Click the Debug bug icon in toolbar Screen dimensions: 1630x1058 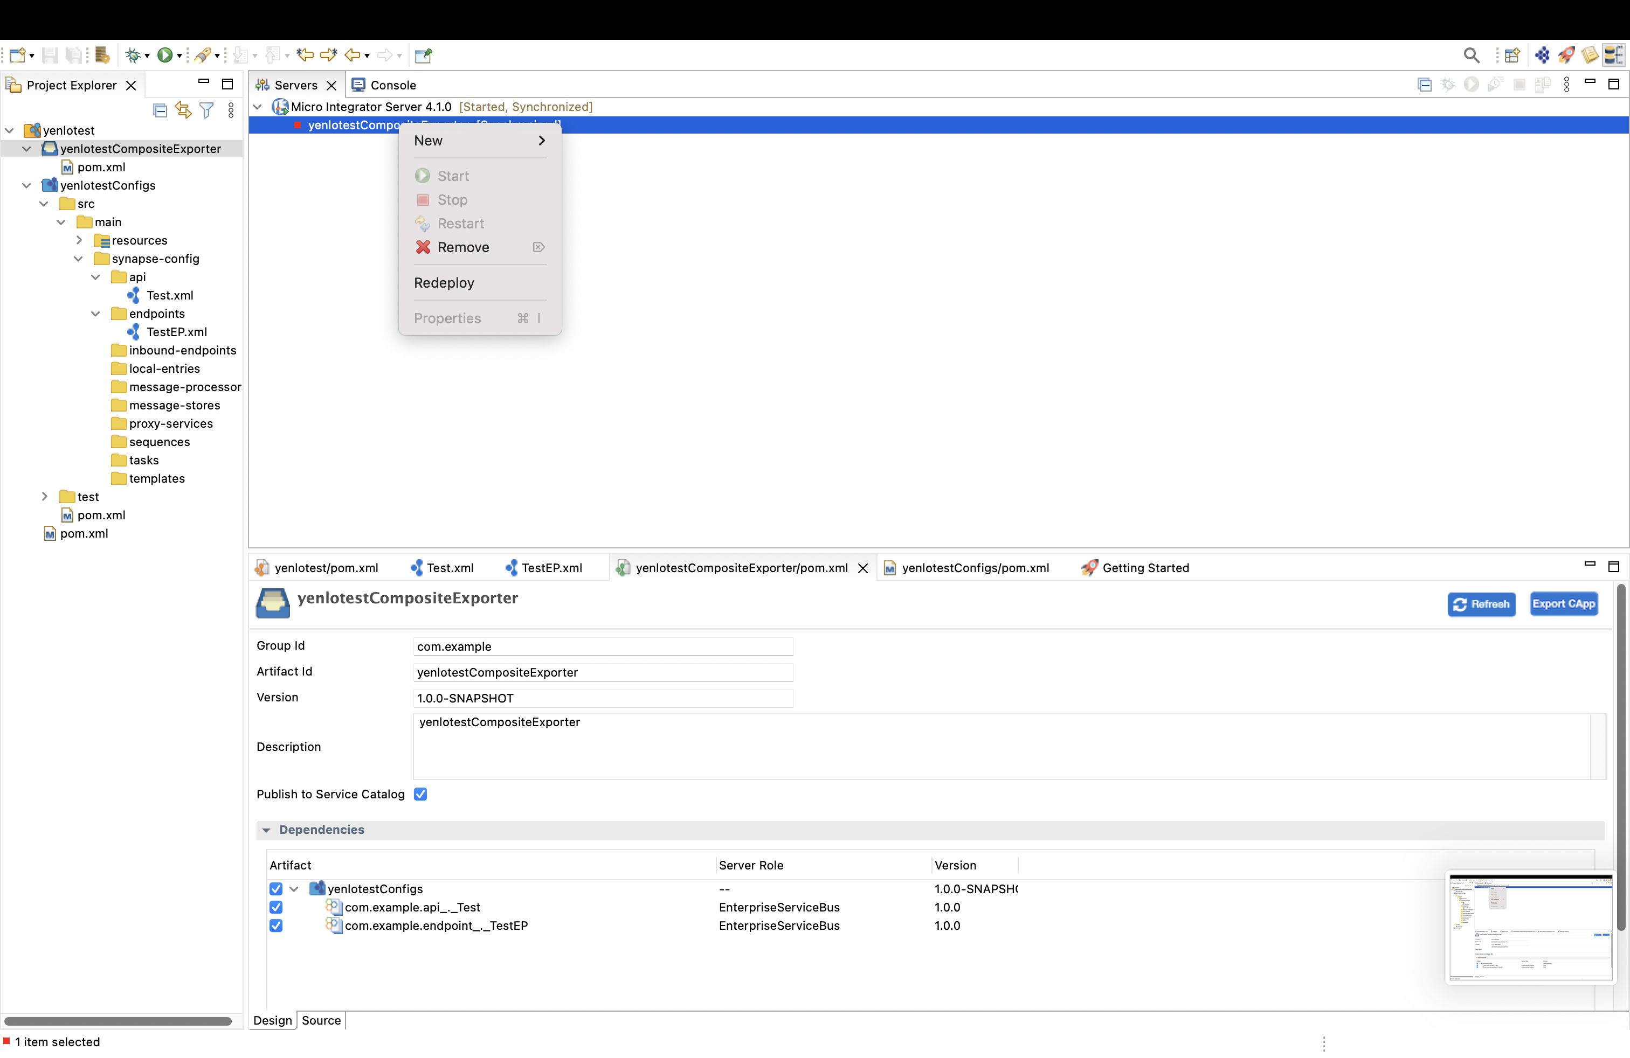[x=133, y=55]
